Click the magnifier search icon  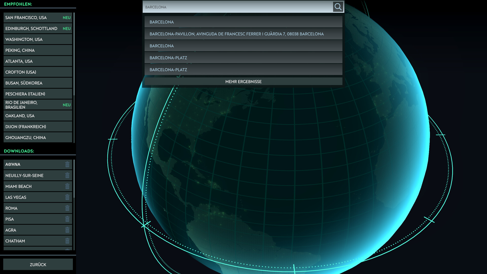pyautogui.click(x=338, y=7)
